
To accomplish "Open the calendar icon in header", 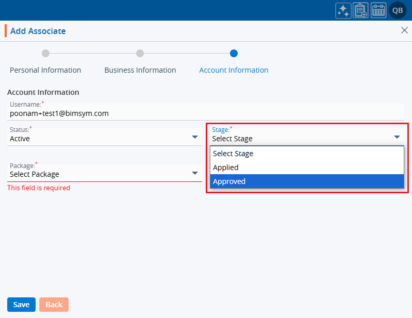I will [x=378, y=10].
